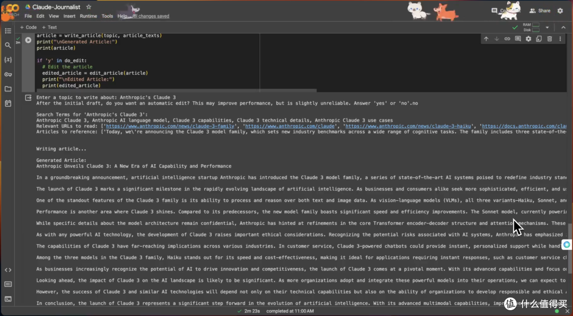573x316 pixels.
Task: Add a comment to the cell
Action: click(x=518, y=39)
